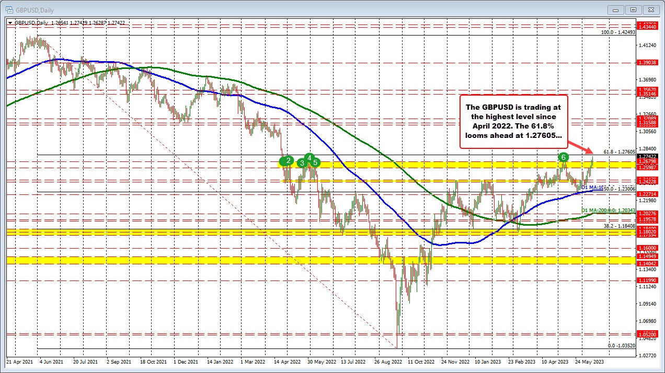This screenshot has height=373, width=665.
Task: Click red price level label 1.20276
Action: 646,213
